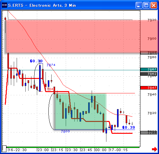This screenshot has width=159, height=154.
Task: Click the 23:30 time axis label
Action: click(x=72, y=150)
